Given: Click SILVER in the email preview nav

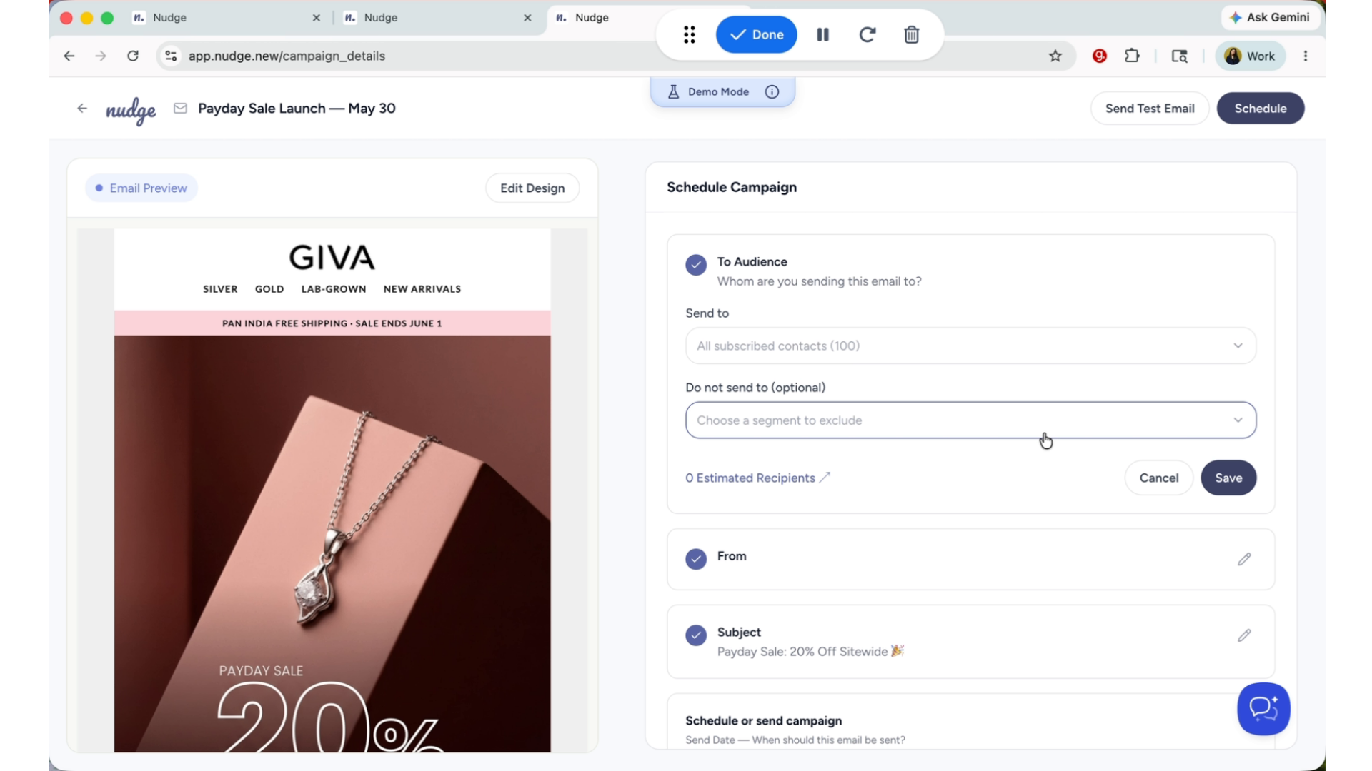Looking at the screenshot, I should click(220, 289).
